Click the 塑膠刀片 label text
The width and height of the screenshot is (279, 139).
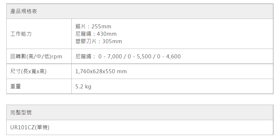coord(86,41)
